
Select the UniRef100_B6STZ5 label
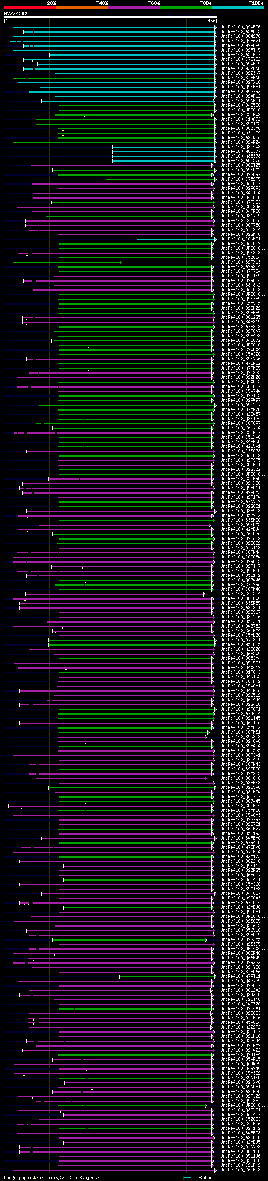click(240, 165)
